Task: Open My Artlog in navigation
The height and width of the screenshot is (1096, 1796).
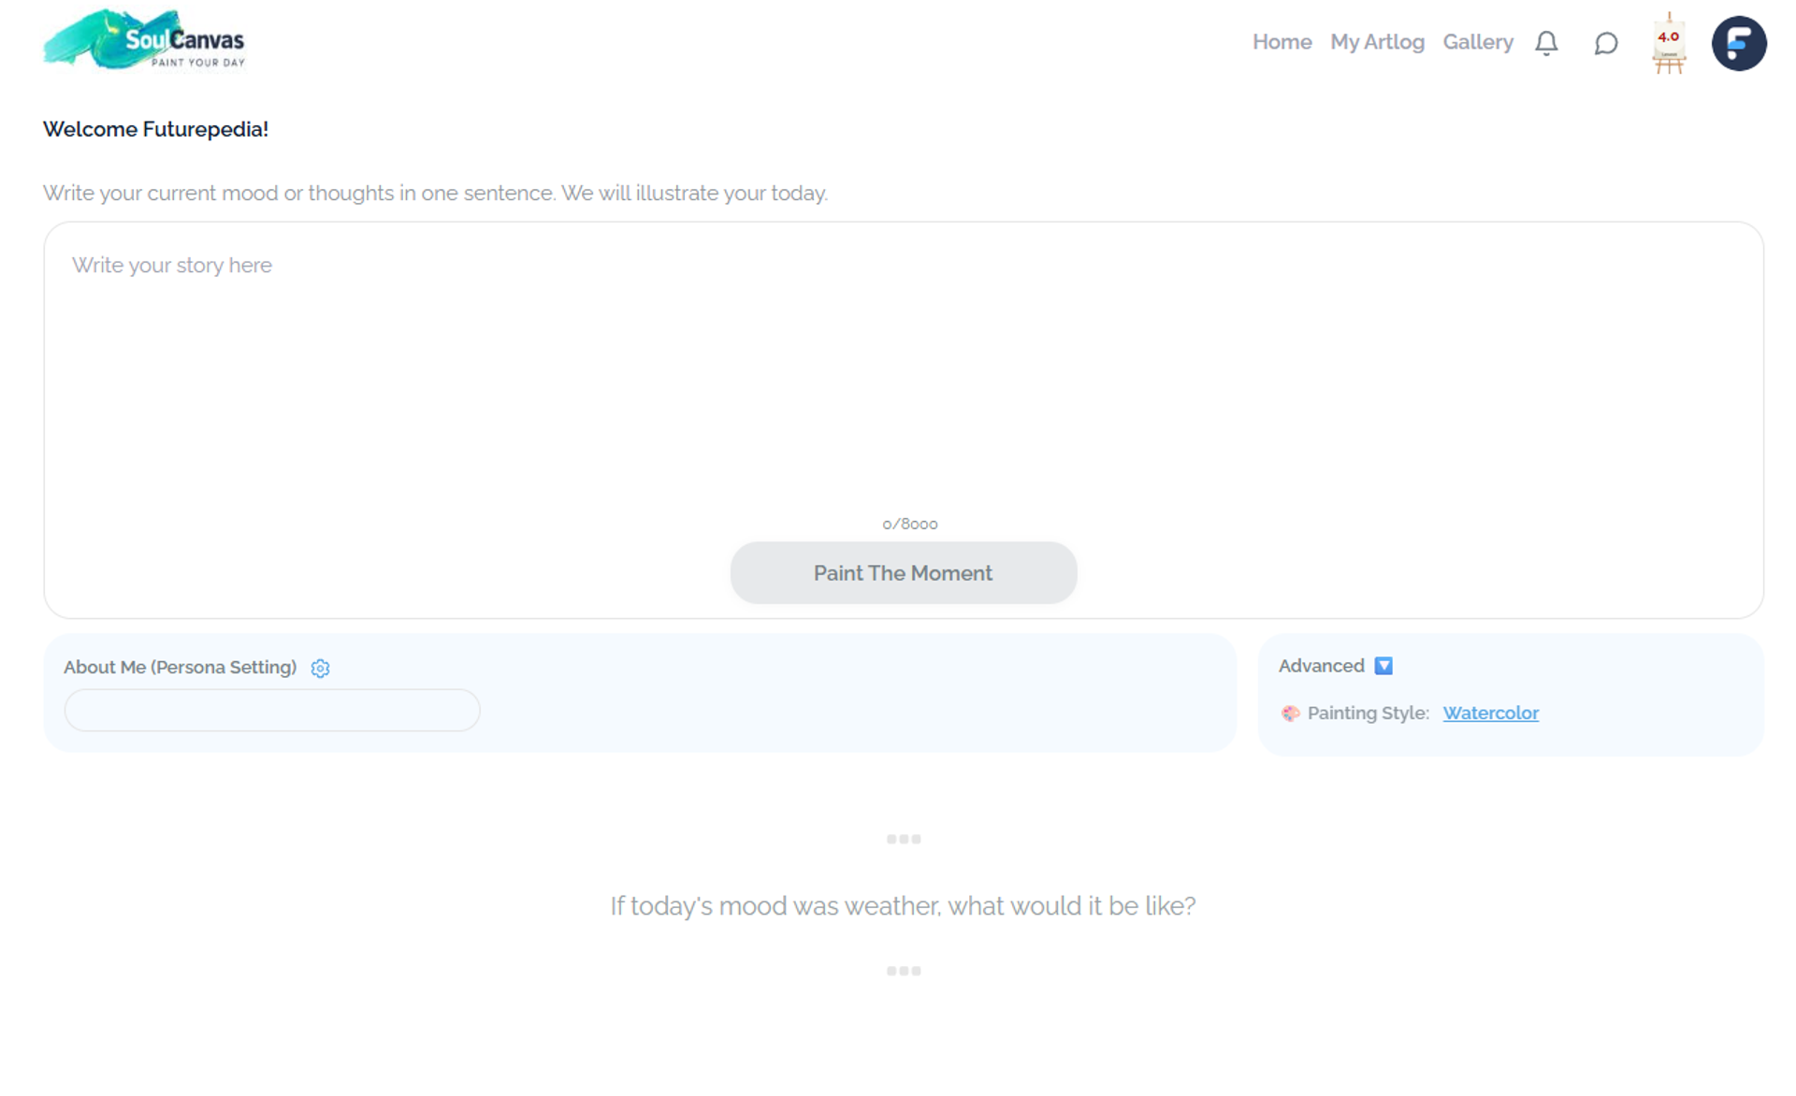Action: pyautogui.click(x=1377, y=42)
